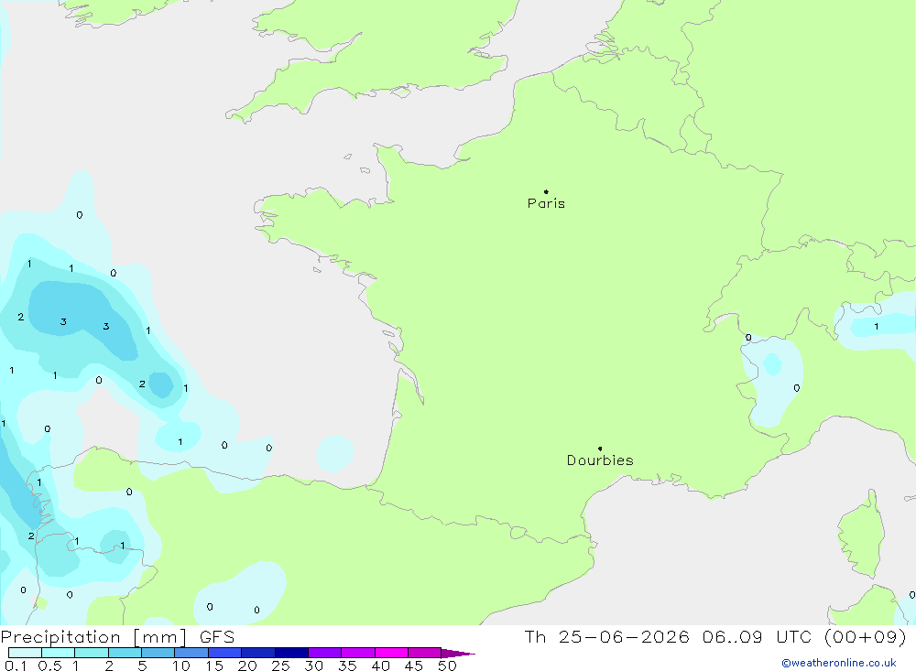
Task: Click the Dourbies location dot
Action: [x=600, y=449]
